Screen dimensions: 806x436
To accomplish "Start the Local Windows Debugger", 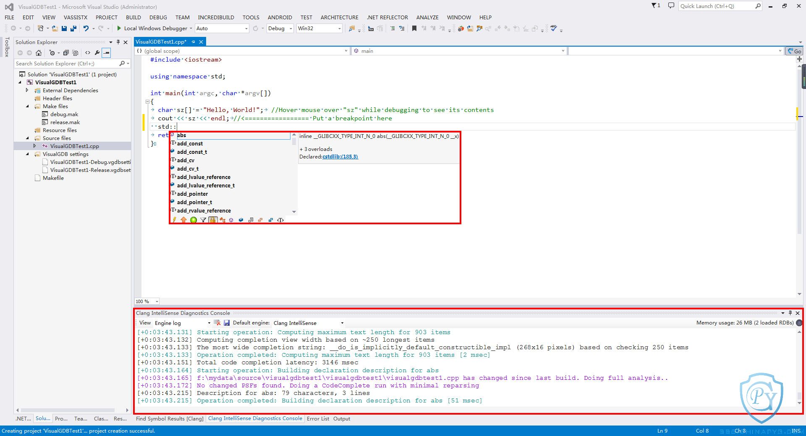I will pyautogui.click(x=152, y=28).
